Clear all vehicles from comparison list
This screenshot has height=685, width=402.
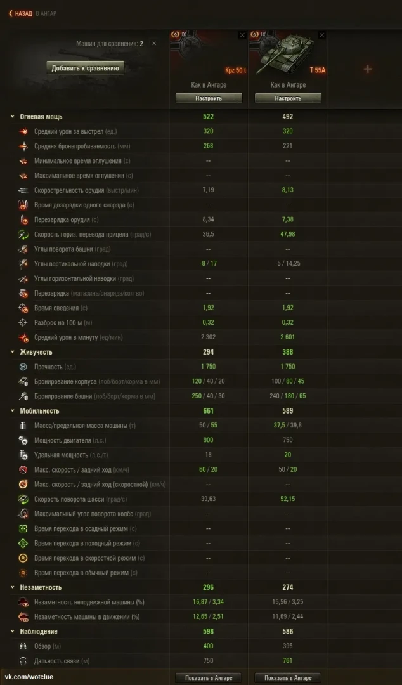[153, 44]
